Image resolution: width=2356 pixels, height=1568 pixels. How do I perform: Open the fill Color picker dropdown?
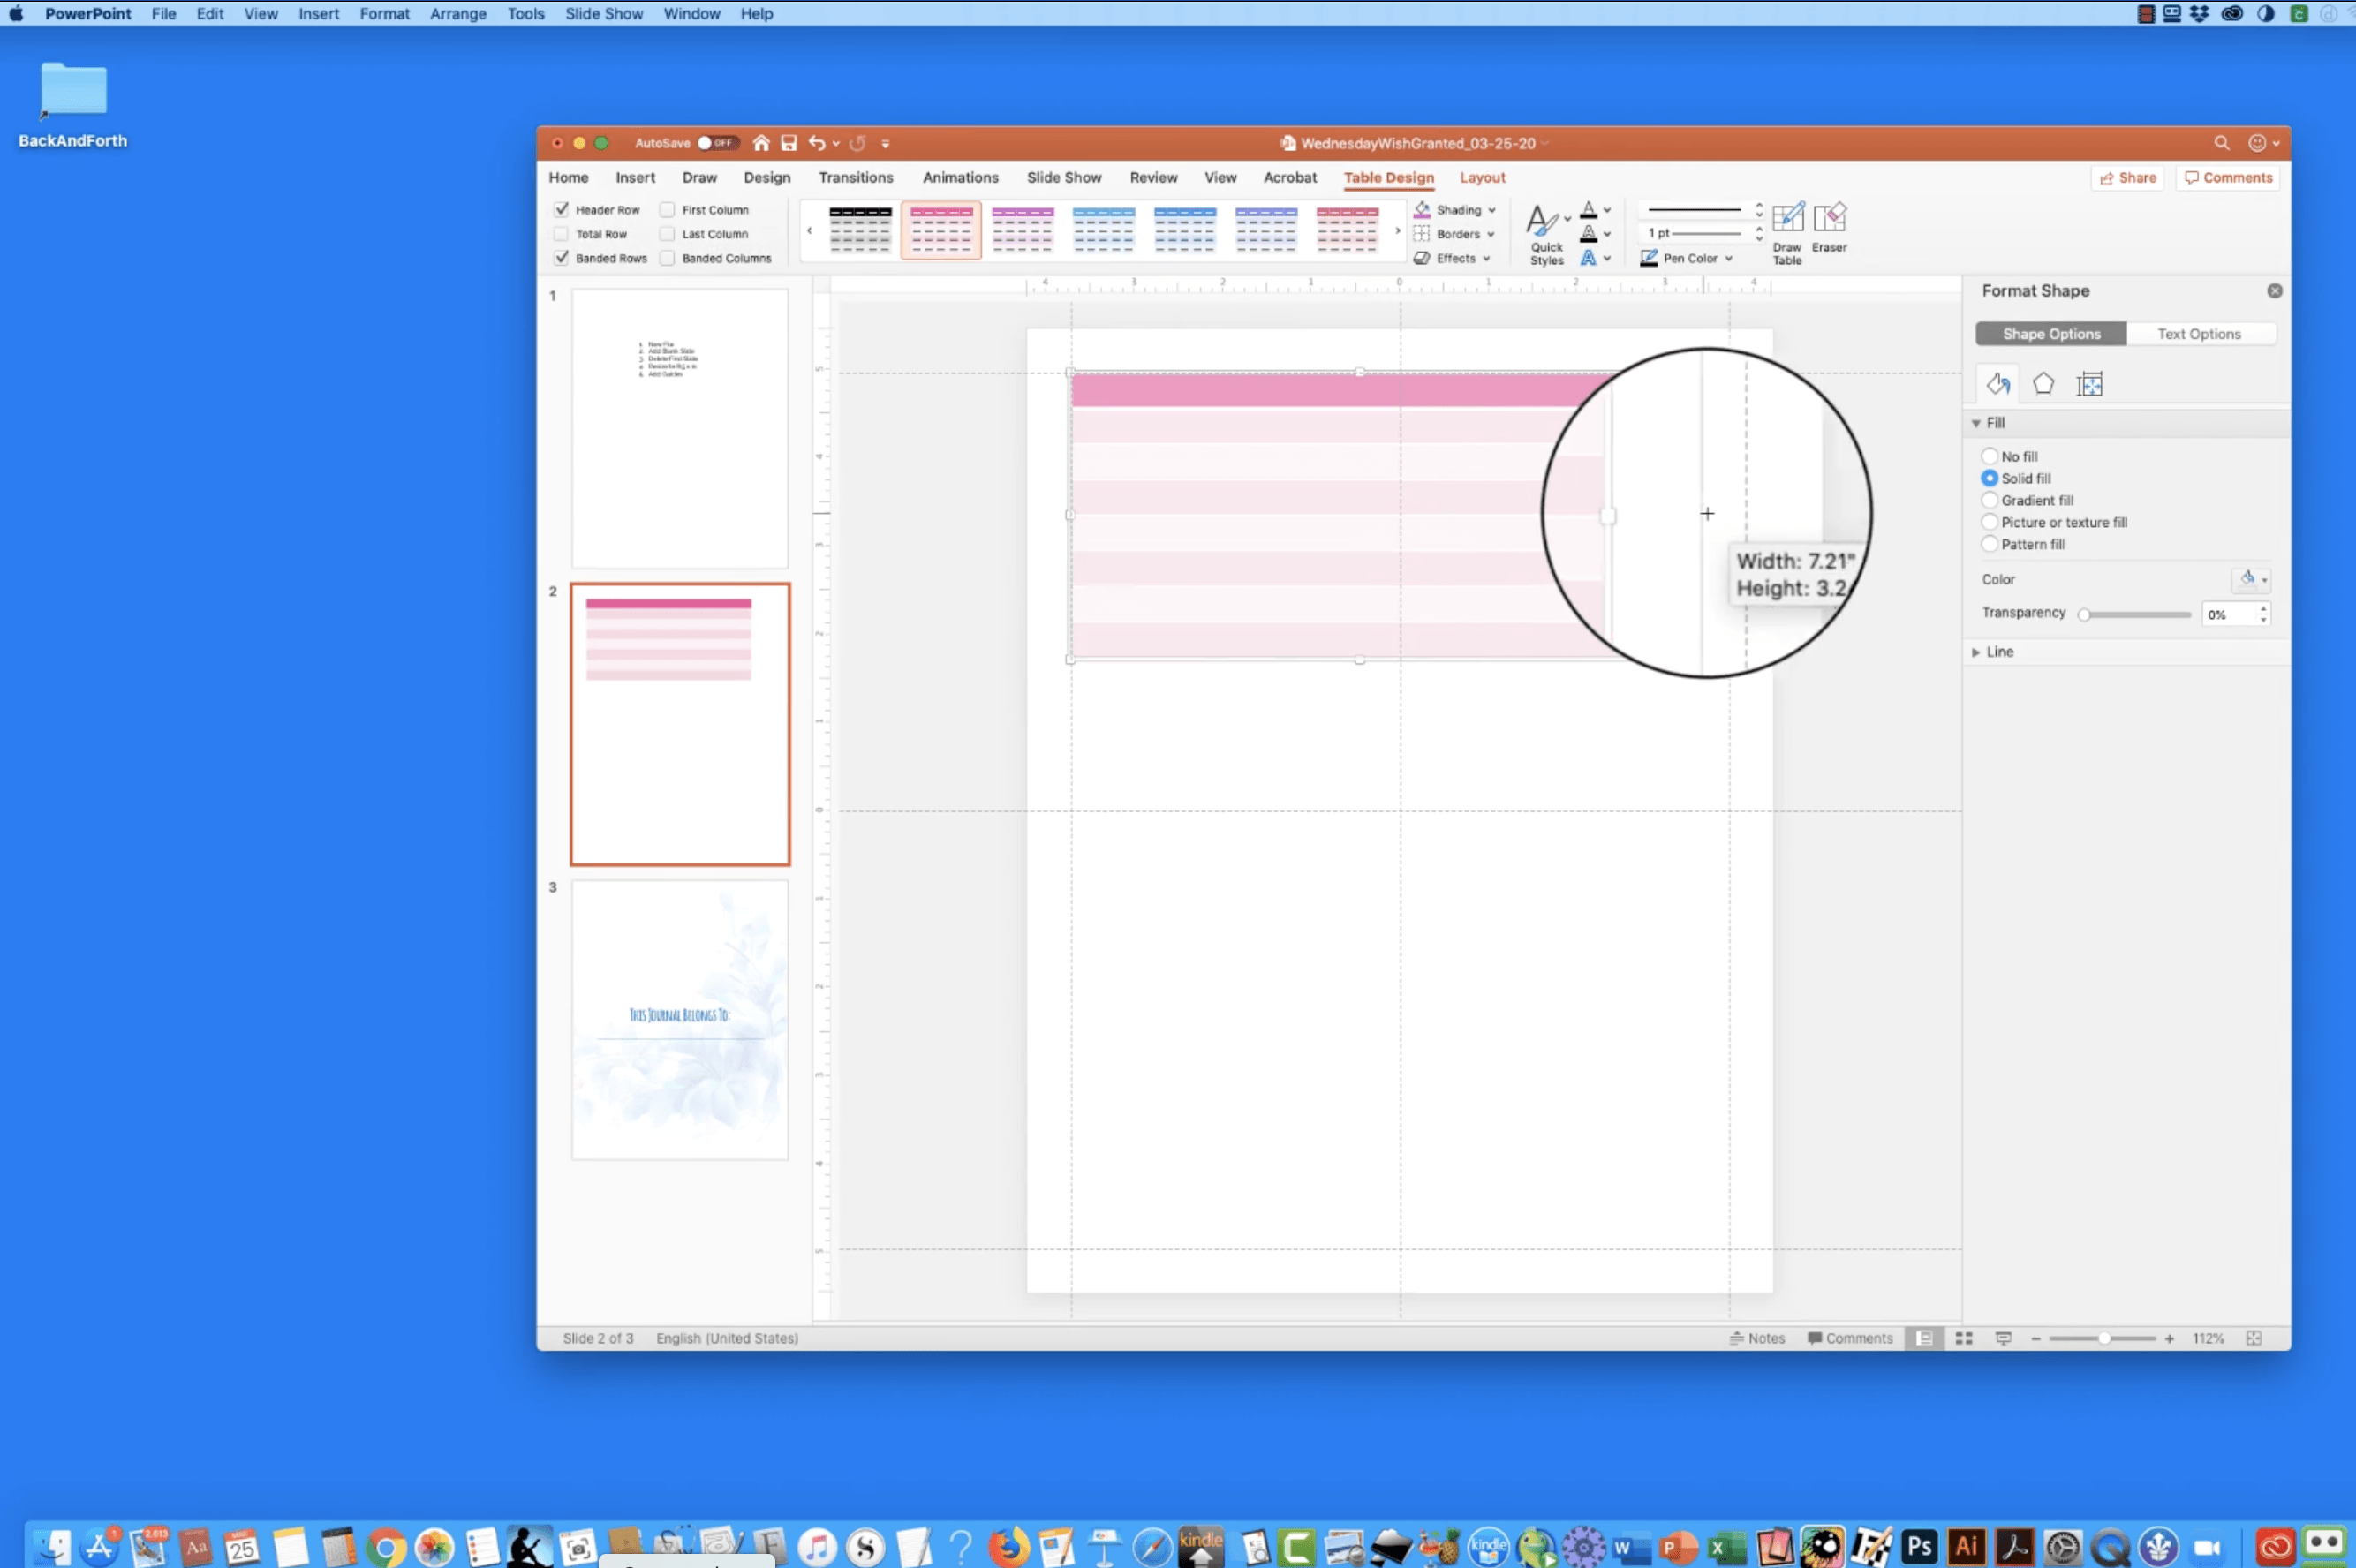2251,579
